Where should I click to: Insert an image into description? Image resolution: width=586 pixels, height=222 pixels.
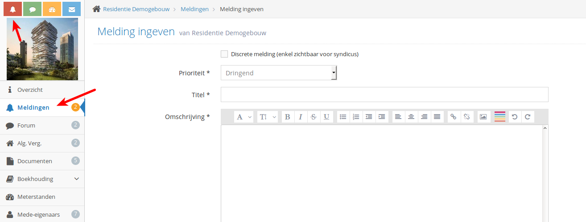pos(483,117)
